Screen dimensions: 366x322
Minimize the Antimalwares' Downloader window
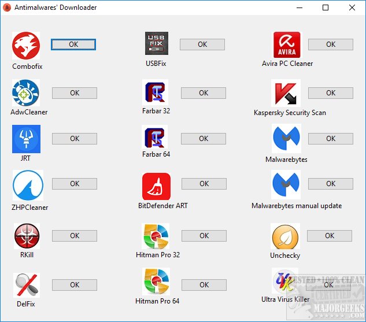click(300, 8)
